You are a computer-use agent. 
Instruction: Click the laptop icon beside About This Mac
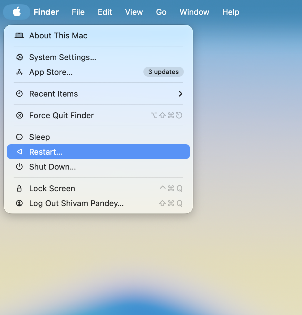19,36
